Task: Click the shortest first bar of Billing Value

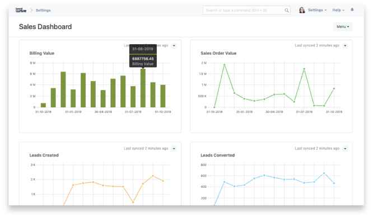Action: [43, 105]
